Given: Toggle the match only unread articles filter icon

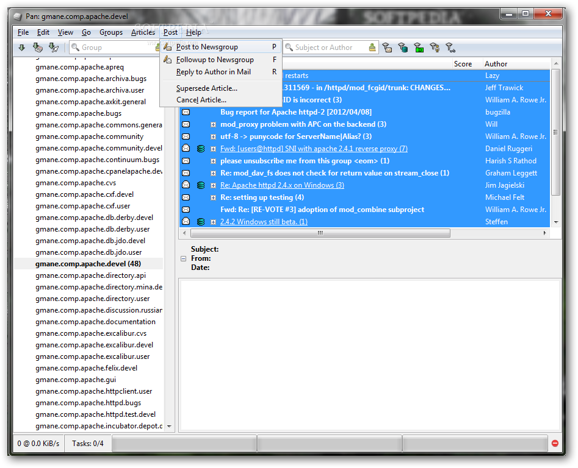Looking at the screenshot, I should coord(387,48).
